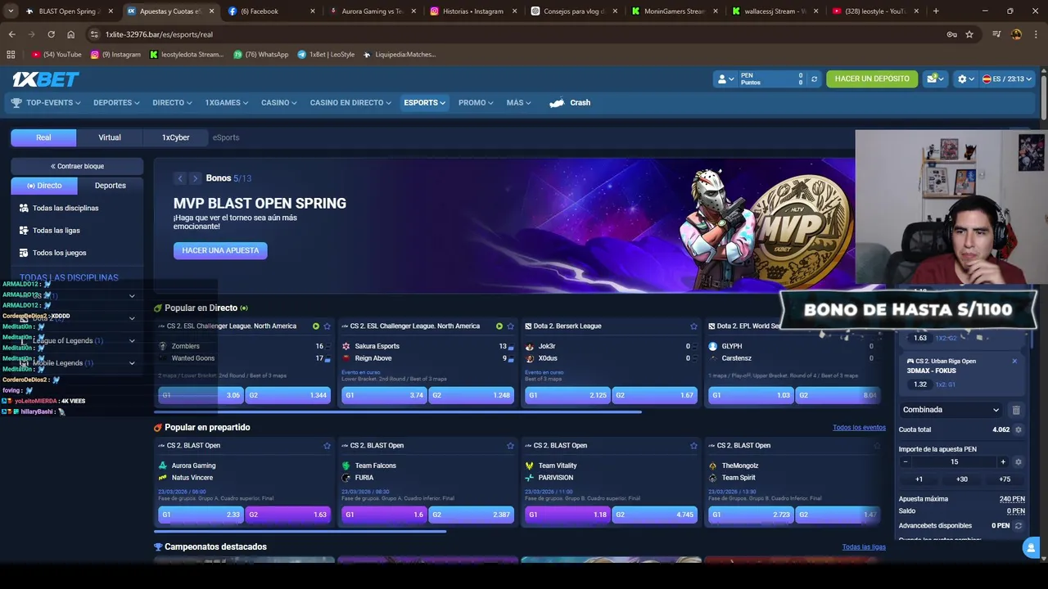Open the messages envelope icon
Viewport: 1048px width, 589px height.
934,79
